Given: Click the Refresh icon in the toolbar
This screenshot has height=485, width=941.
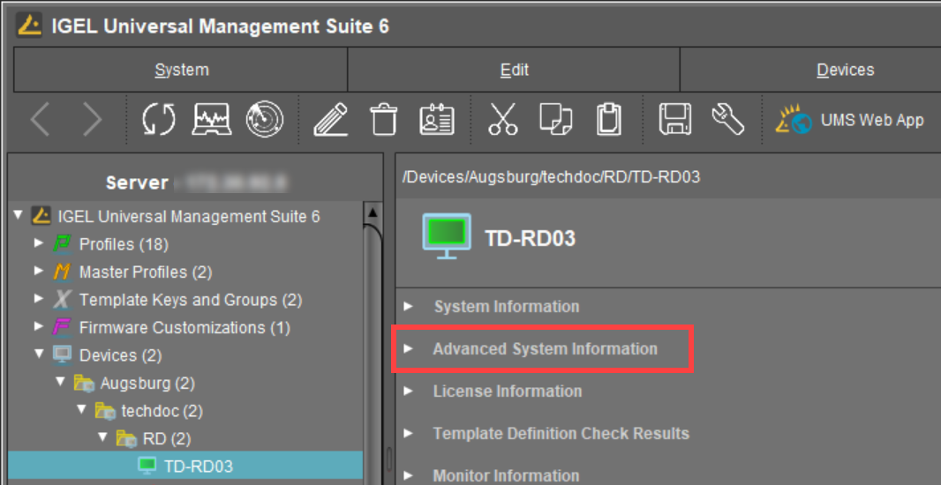Looking at the screenshot, I should (159, 120).
